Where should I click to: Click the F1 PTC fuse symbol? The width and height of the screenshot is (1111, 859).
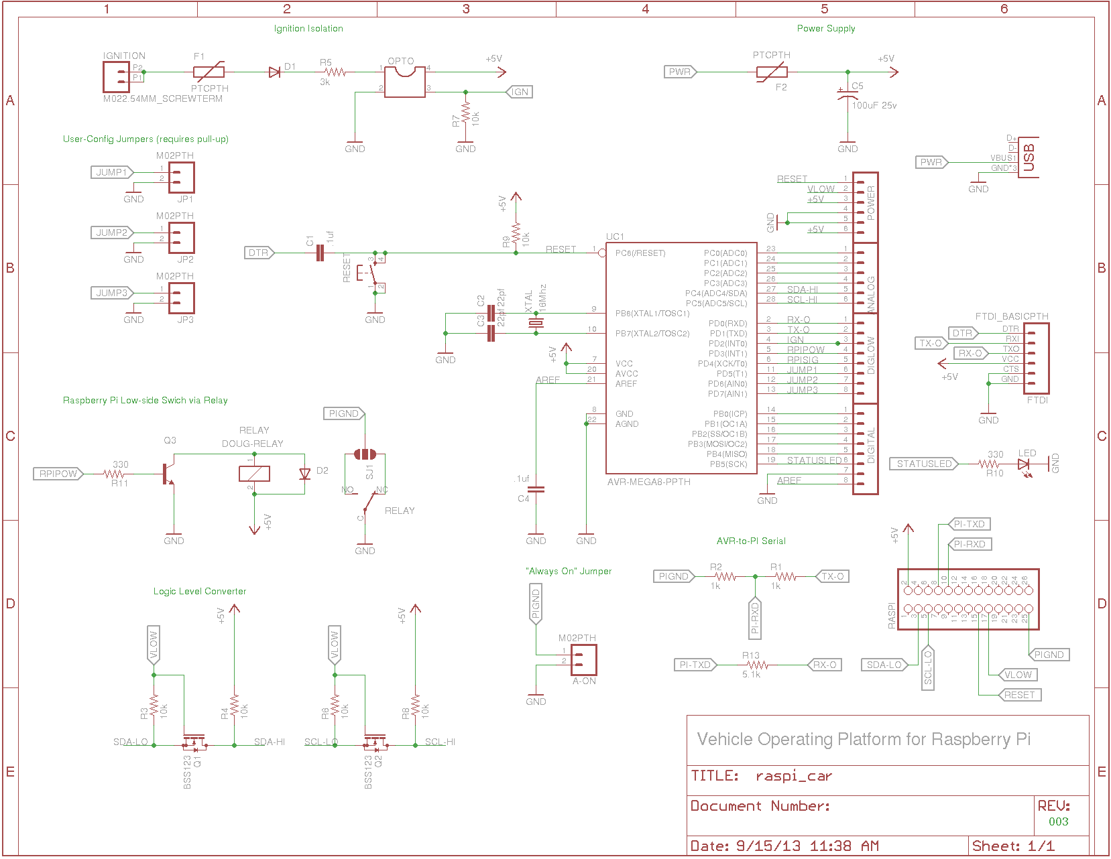209,72
